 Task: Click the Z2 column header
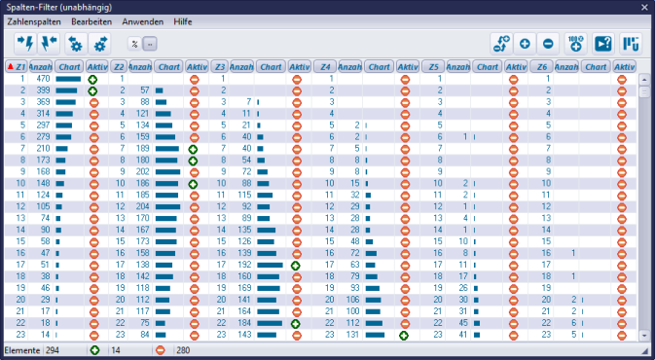tap(119, 67)
